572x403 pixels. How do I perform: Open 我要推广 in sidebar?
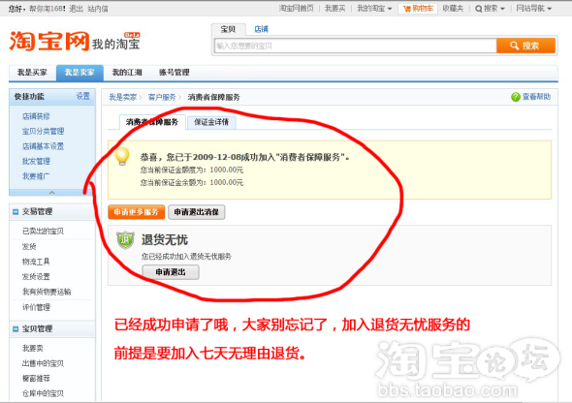click(36, 176)
